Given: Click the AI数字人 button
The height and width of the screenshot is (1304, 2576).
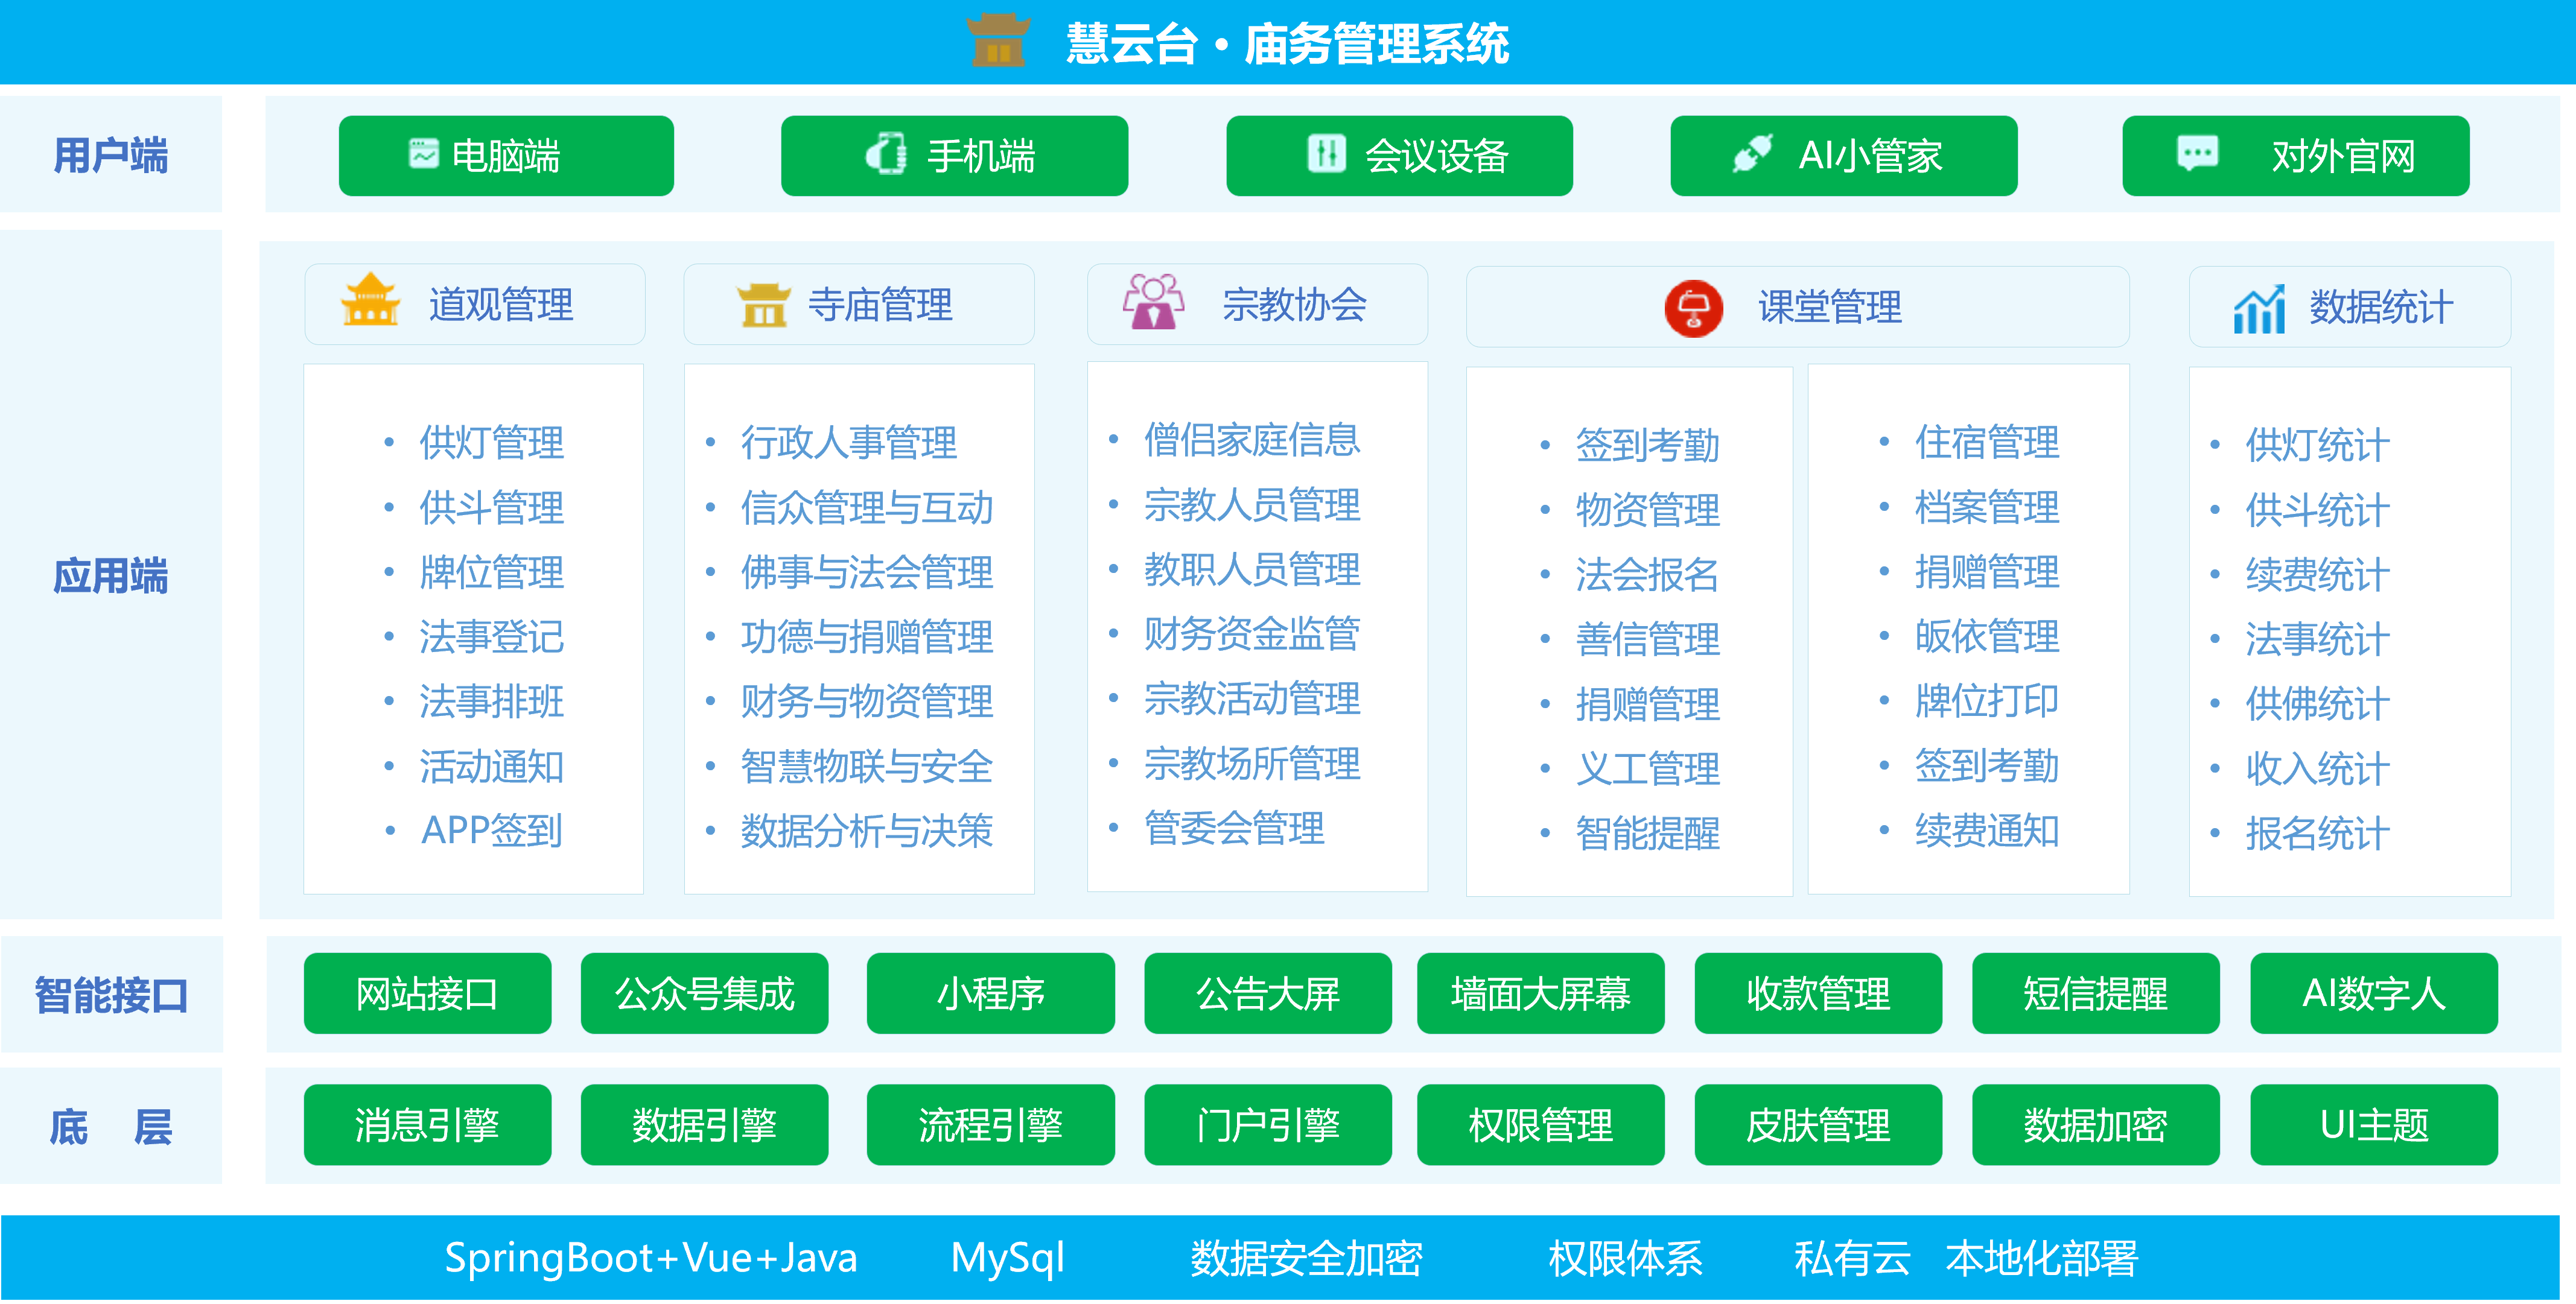Looking at the screenshot, I should [x=2373, y=992].
